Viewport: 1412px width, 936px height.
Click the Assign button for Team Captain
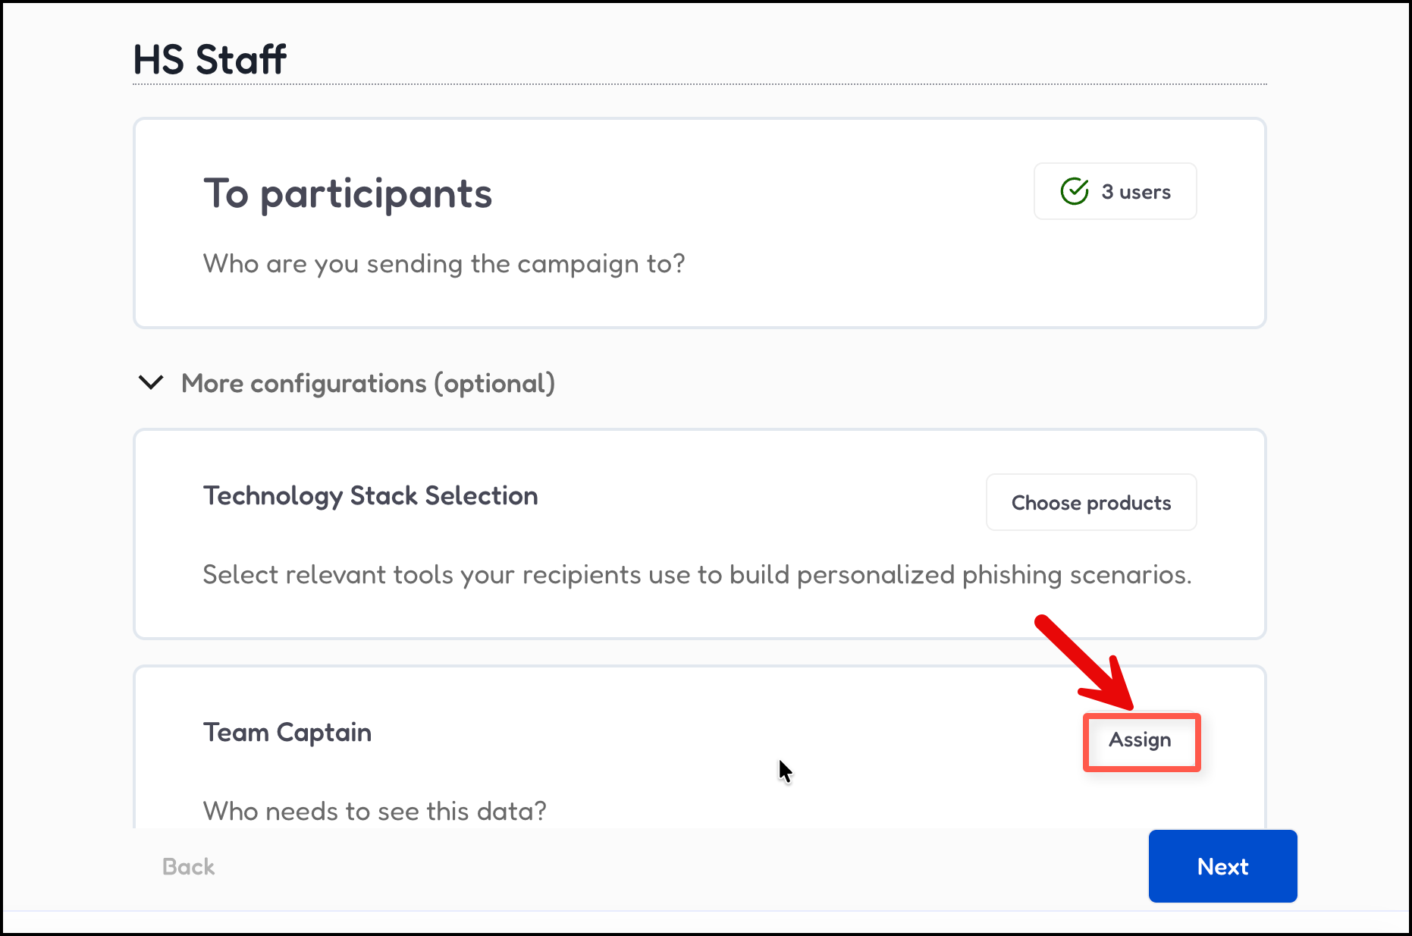pos(1140,740)
